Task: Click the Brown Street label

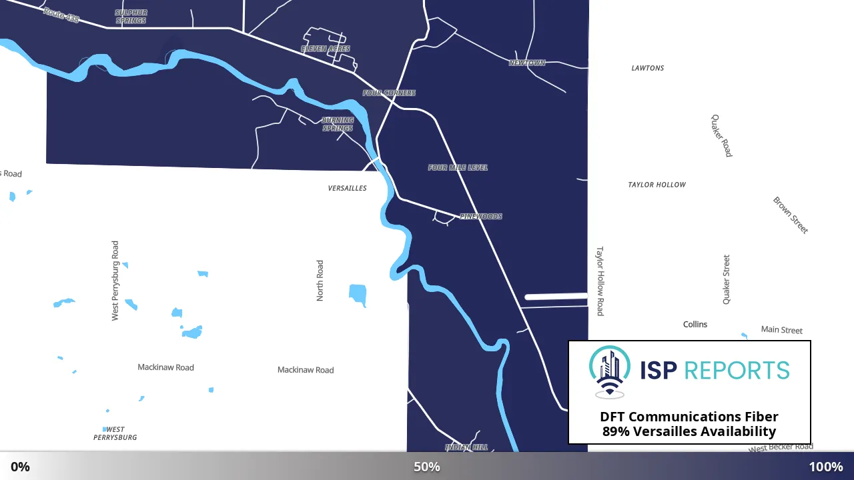Action: (791, 215)
